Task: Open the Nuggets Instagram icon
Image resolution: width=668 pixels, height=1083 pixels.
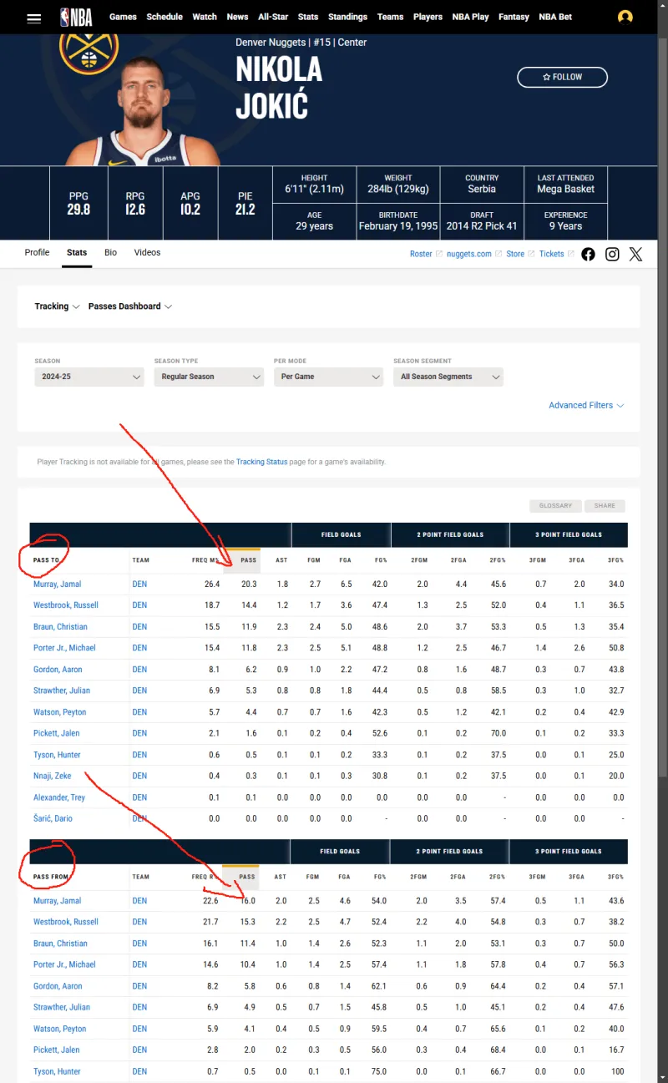Action: point(612,254)
